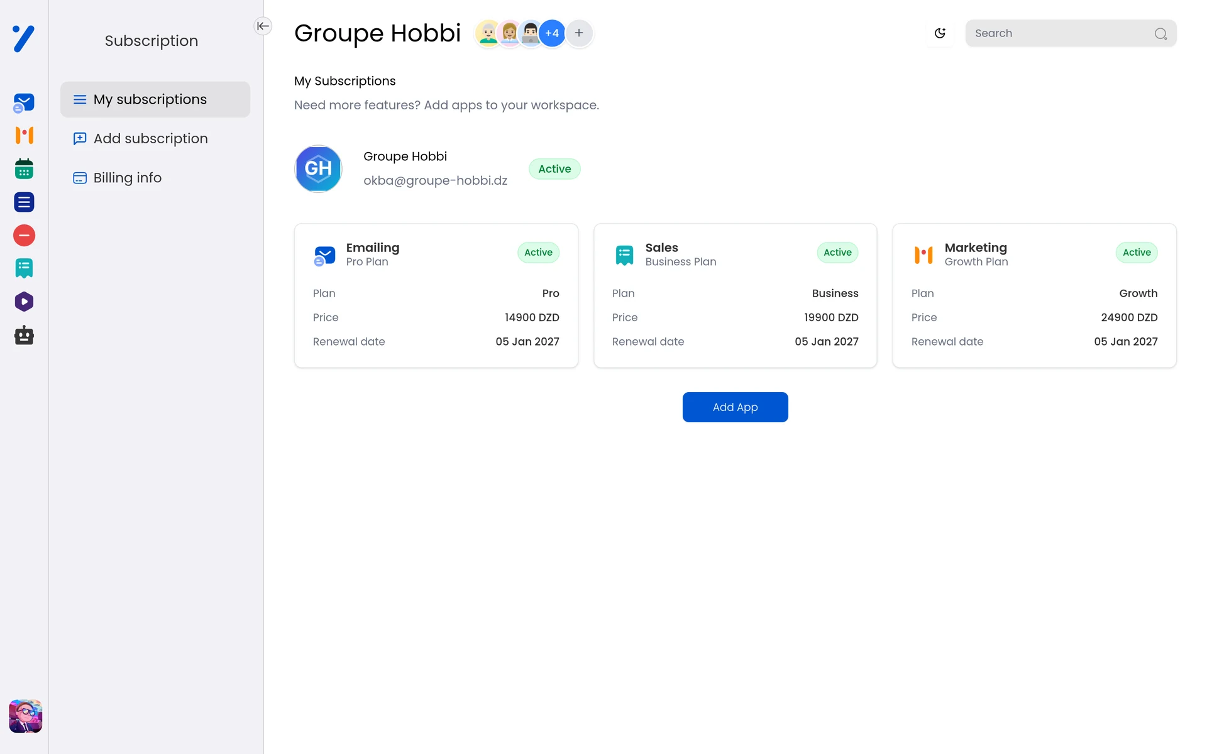The height and width of the screenshot is (754, 1207).
Task: View the second member avatar
Action: coord(509,33)
